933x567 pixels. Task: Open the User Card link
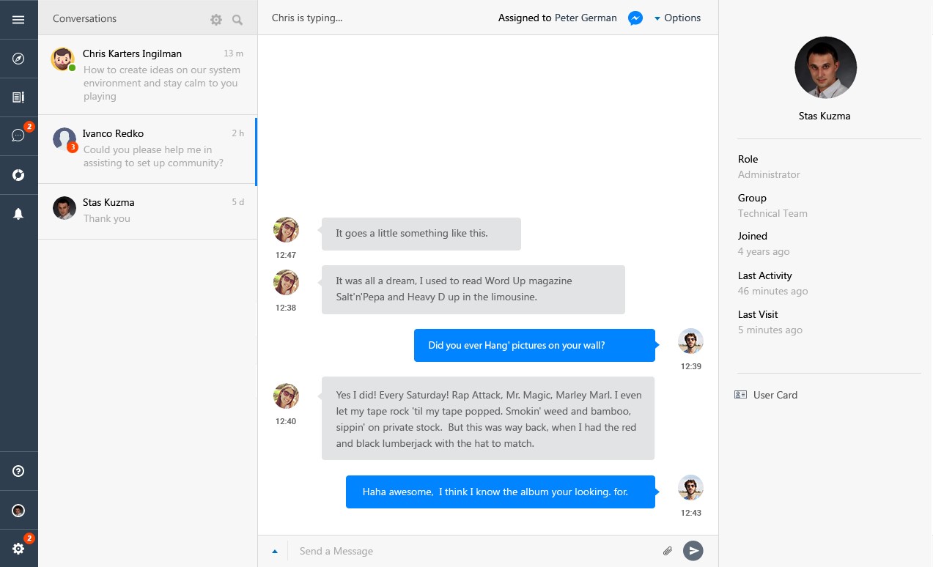pos(775,395)
